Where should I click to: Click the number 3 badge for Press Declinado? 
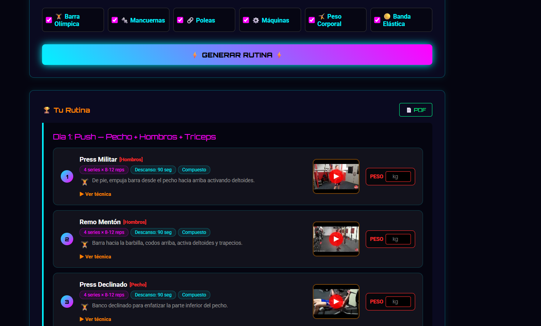pyautogui.click(x=67, y=302)
